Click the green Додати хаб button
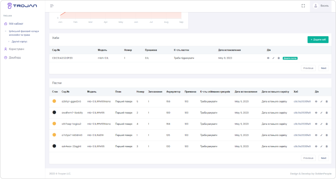This screenshot has height=179, width=336. click(x=318, y=40)
